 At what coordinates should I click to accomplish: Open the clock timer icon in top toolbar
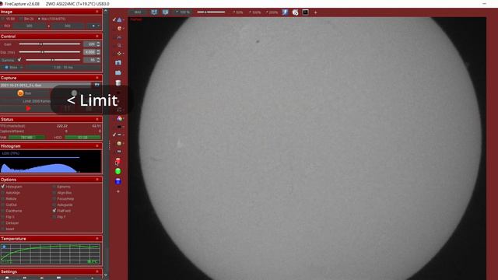295,12
